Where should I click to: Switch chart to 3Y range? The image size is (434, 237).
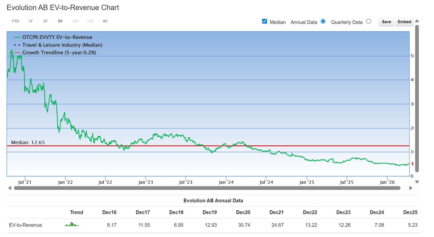45,21
